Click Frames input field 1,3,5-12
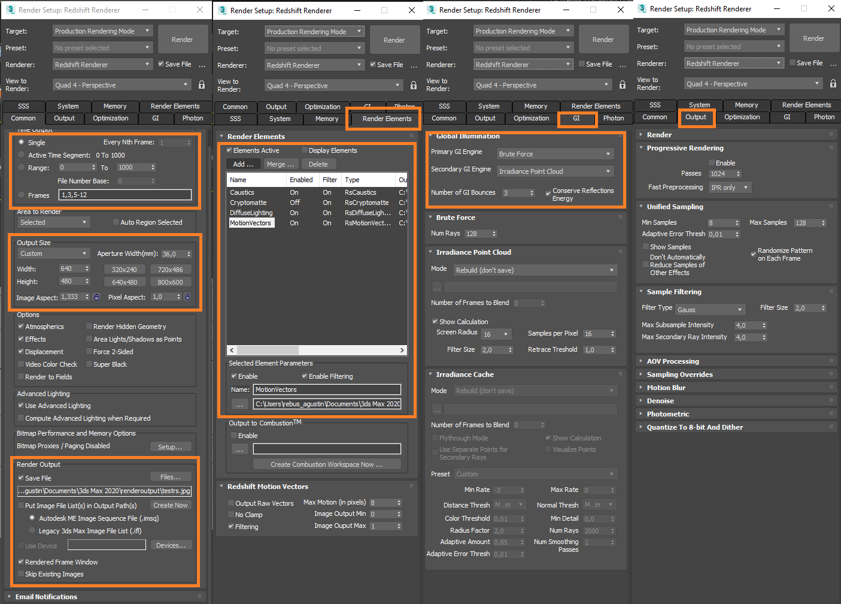Image resolution: width=841 pixels, height=604 pixels. (x=125, y=195)
